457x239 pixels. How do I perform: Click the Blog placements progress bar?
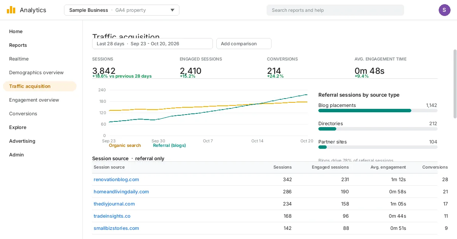(378, 111)
